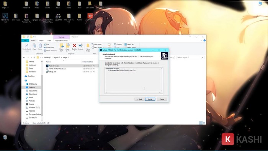Open the File menu tab
The height and width of the screenshot is (151, 268).
pos(25,41)
